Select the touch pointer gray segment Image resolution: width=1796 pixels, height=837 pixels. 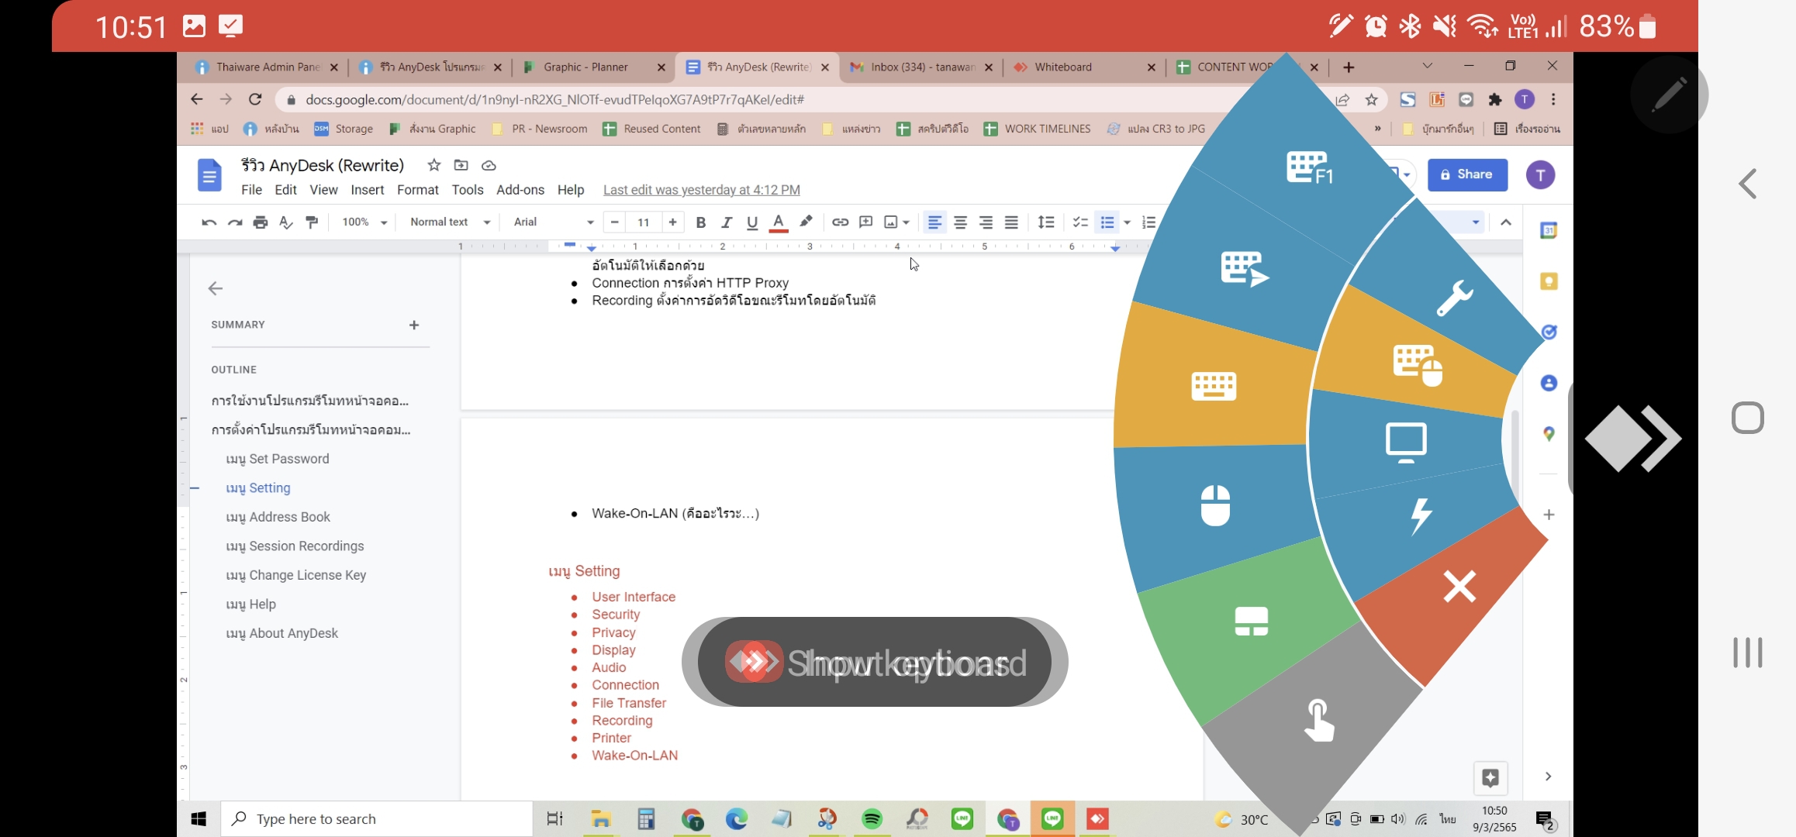[x=1318, y=721]
